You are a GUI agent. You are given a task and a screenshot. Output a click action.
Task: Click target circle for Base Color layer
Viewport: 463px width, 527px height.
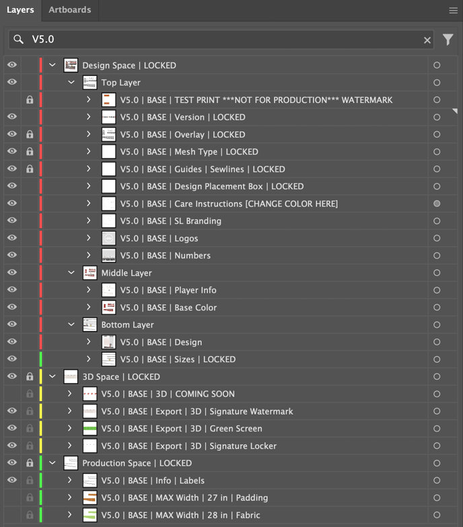coord(437,308)
